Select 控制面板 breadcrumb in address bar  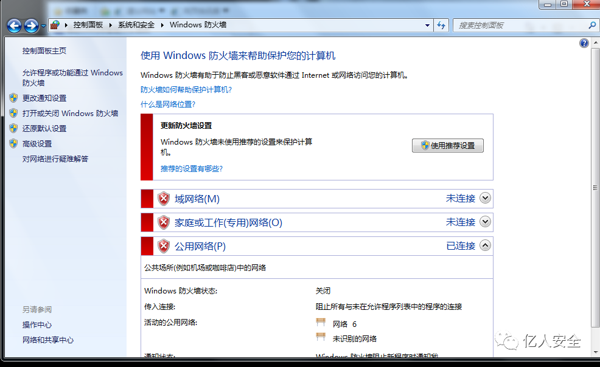click(x=88, y=25)
